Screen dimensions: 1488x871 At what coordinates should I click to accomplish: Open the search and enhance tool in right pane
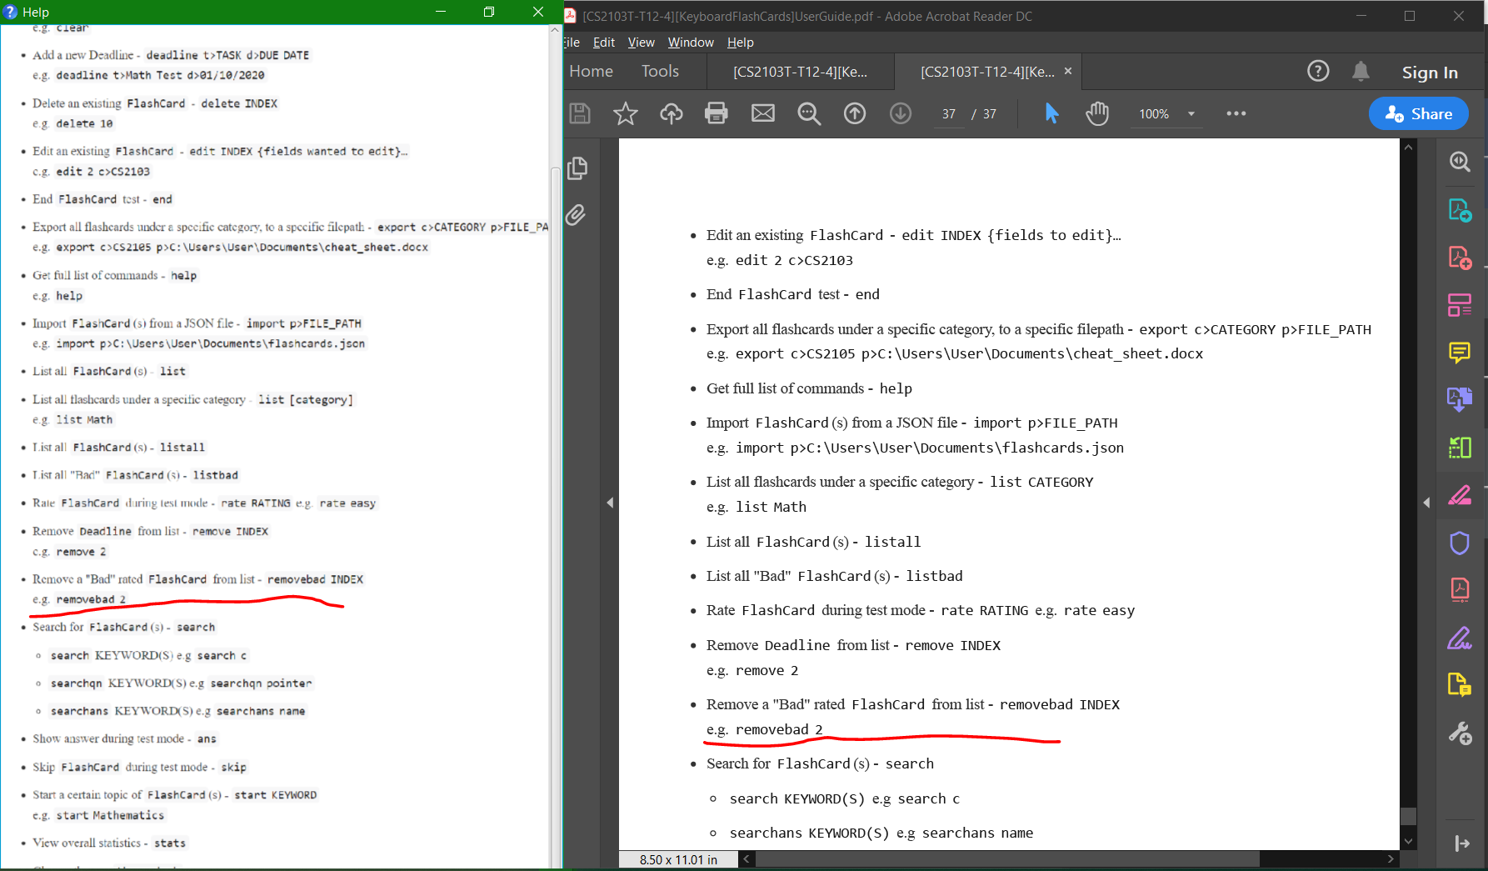click(1460, 162)
